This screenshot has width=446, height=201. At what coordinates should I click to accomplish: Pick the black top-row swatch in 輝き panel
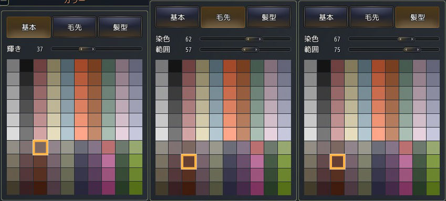tap(26, 66)
